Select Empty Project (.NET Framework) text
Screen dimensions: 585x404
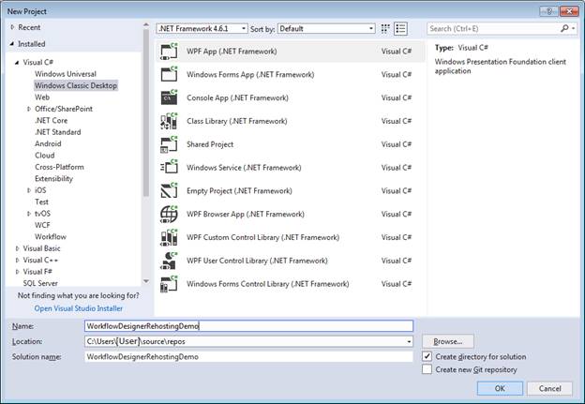(239, 190)
